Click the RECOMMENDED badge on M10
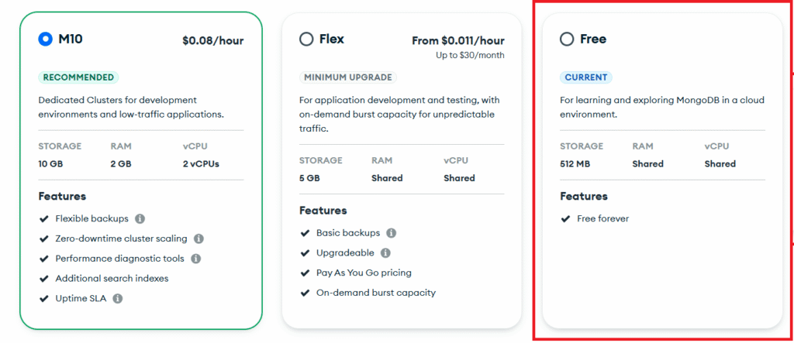This screenshot has width=794, height=343. tap(78, 77)
